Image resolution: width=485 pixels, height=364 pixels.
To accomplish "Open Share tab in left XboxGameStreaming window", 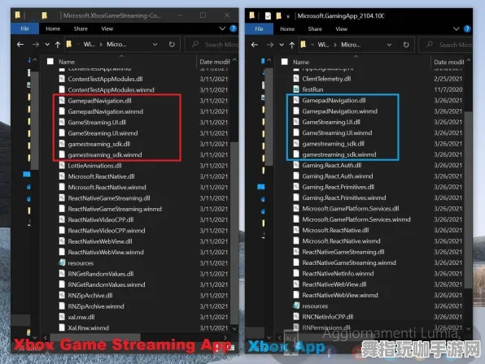I will pyautogui.click(x=81, y=28).
